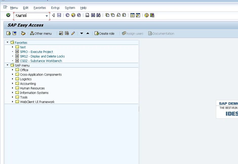
Task: Click the yellow Exit icon
Action: click(x=73, y=15)
